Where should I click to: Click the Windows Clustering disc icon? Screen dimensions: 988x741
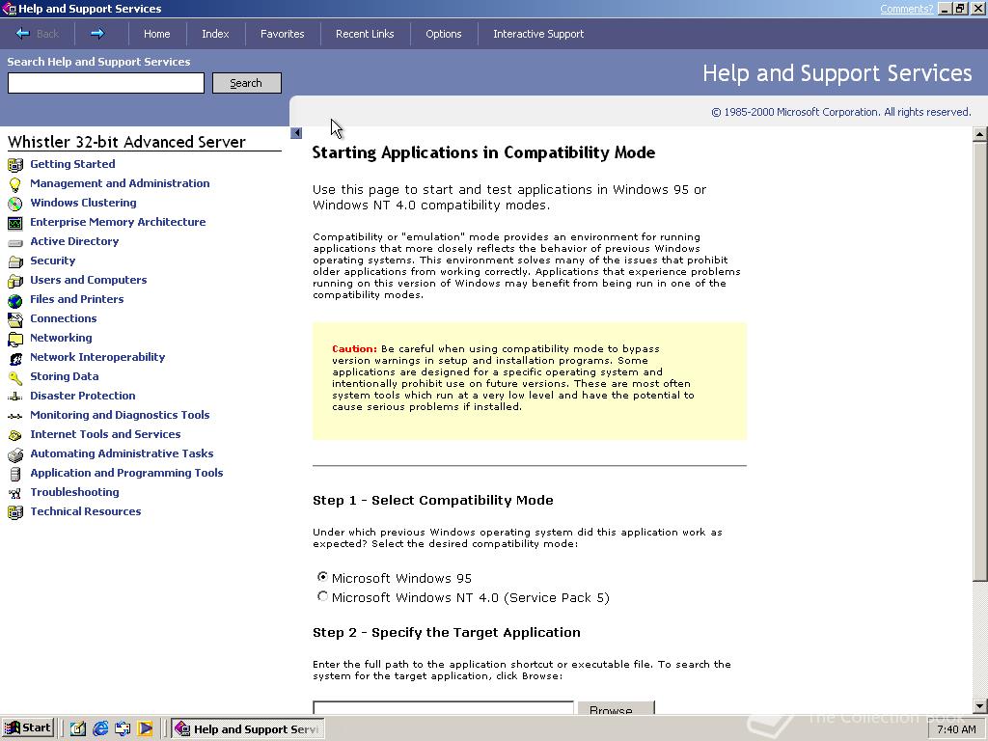[15, 204]
